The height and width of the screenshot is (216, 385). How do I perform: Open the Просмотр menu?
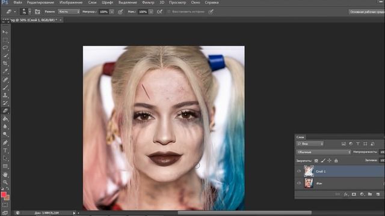click(x=177, y=2)
